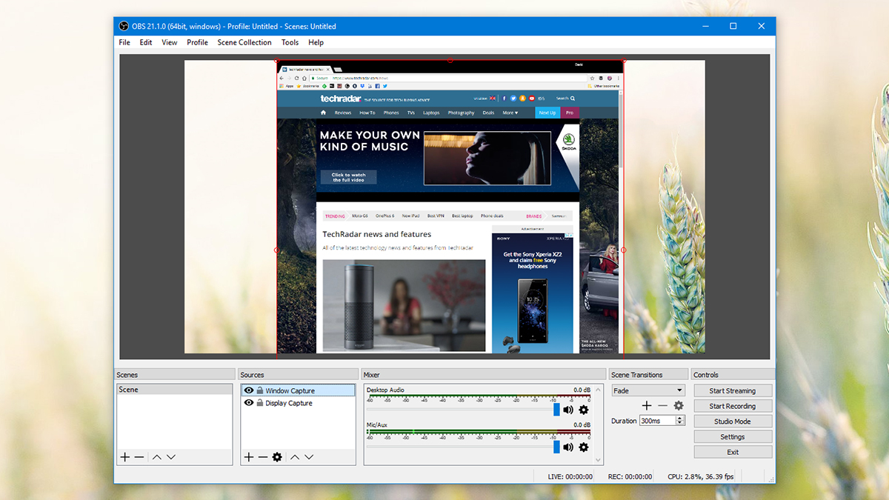Click the Exit button

click(x=733, y=452)
